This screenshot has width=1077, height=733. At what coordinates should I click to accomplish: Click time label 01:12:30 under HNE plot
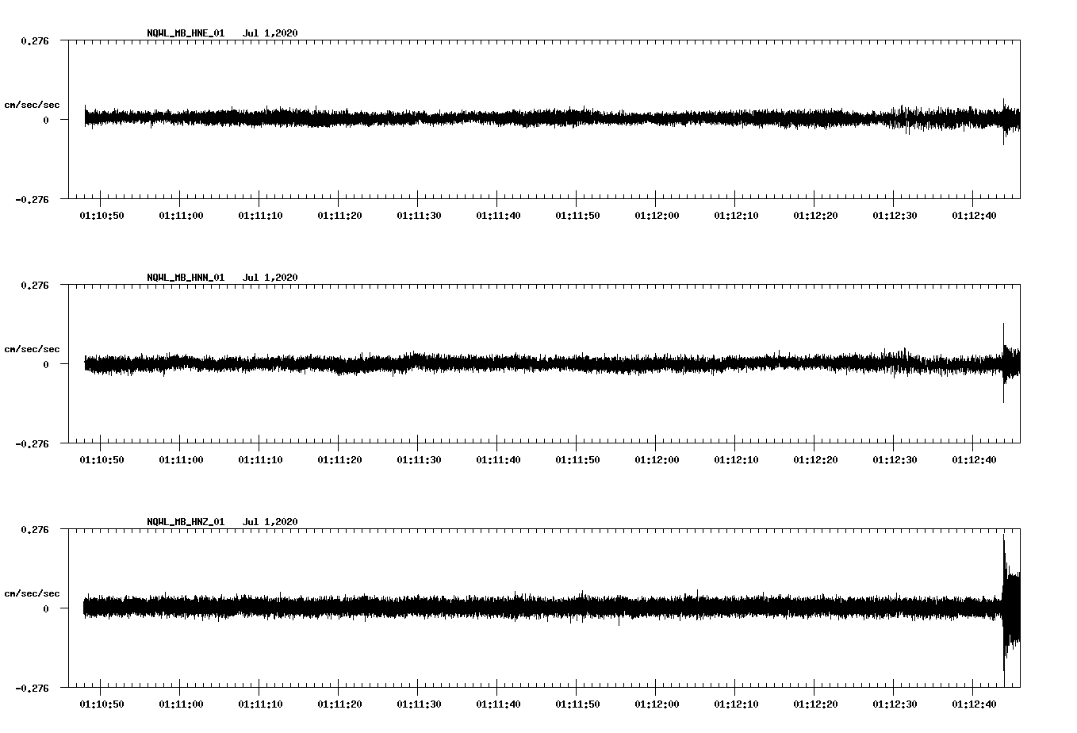[895, 216]
